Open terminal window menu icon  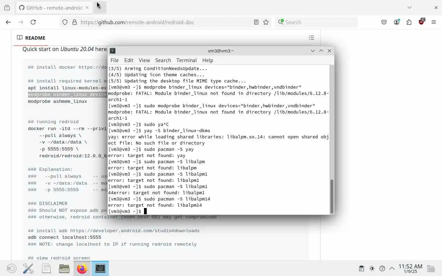(x=113, y=51)
